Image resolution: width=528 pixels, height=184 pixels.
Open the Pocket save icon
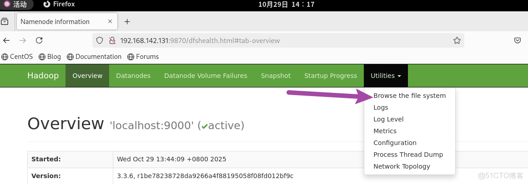coord(518,40)
